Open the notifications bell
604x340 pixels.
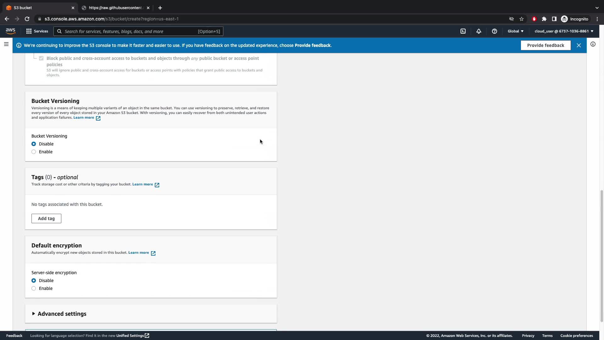[x=478, y=31]
